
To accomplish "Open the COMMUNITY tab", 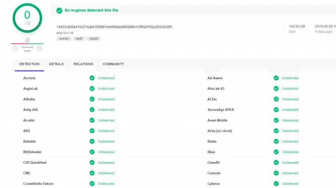I will (x=113, y=64).
